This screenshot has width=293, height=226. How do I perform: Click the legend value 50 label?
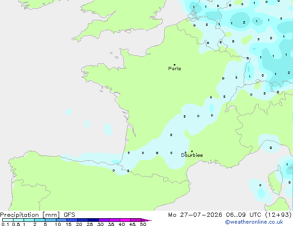tap(143, 224)
